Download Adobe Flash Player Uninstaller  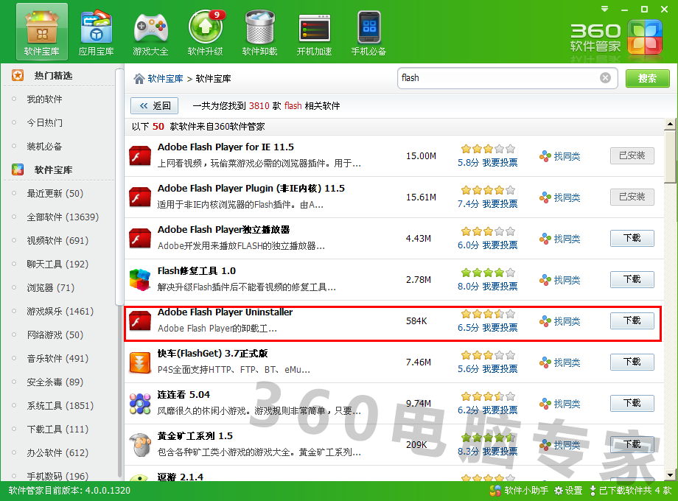[632, 320]
